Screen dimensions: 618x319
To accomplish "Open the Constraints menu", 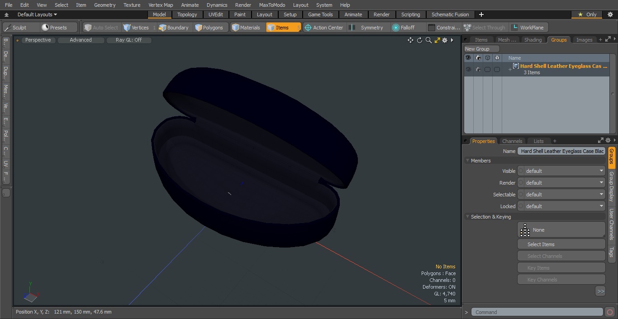I will (x=444, y=28).
